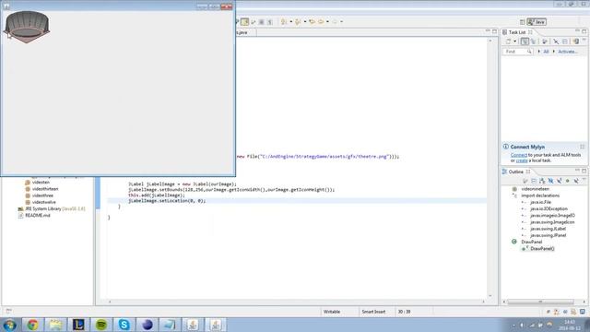Click the Activate link in Task List
The height and width of the screenshot is (332, 590).
568,52
